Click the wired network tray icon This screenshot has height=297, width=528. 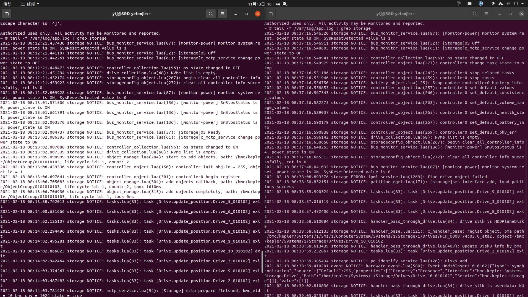coord(501,4)
